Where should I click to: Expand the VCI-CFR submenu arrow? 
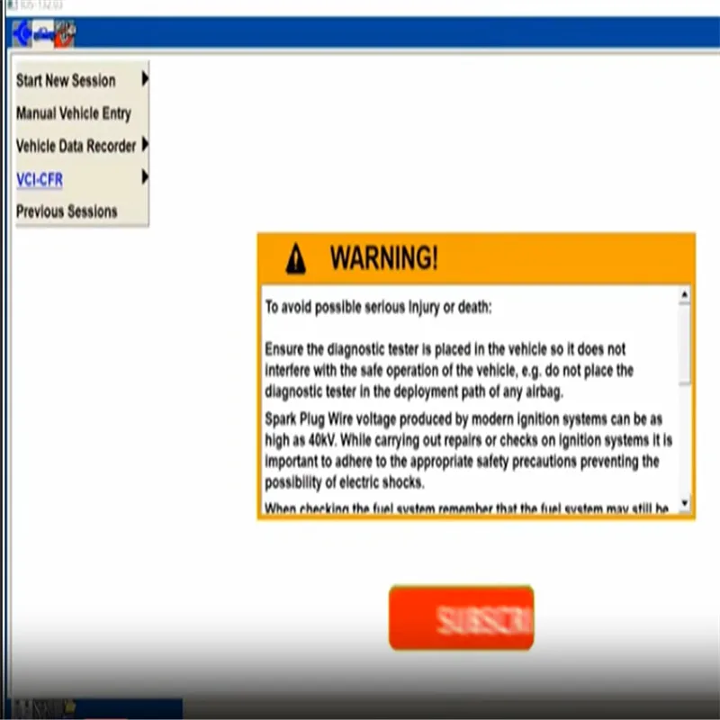pos(145,176)
